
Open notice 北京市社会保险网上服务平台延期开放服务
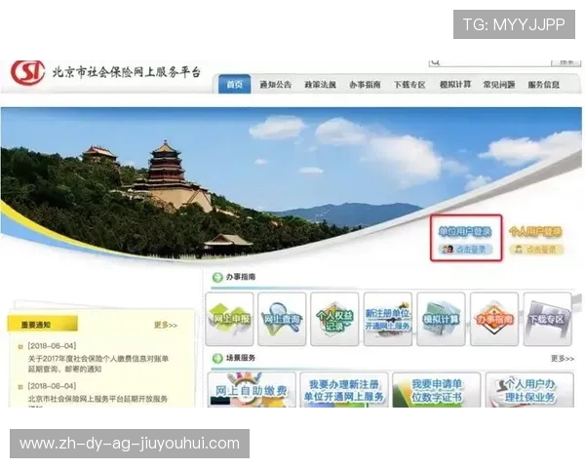pos(97,401)
